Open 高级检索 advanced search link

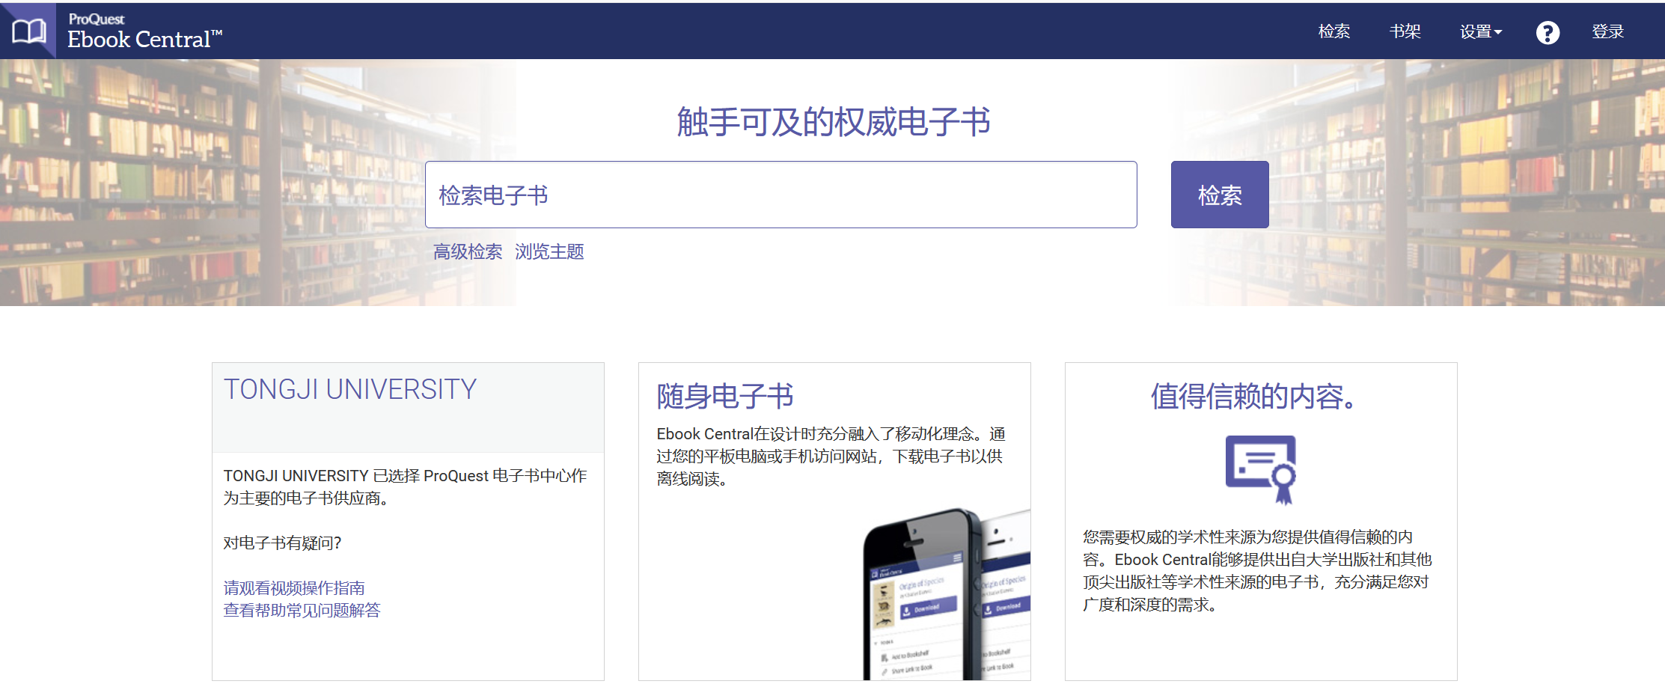(x=468, y=251)
